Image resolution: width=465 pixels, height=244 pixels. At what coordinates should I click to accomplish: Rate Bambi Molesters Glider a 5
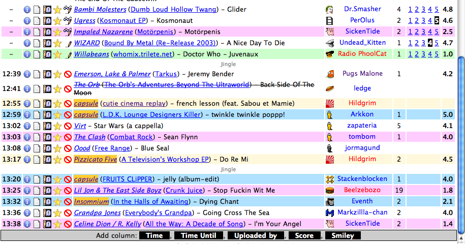coord(437,10)
